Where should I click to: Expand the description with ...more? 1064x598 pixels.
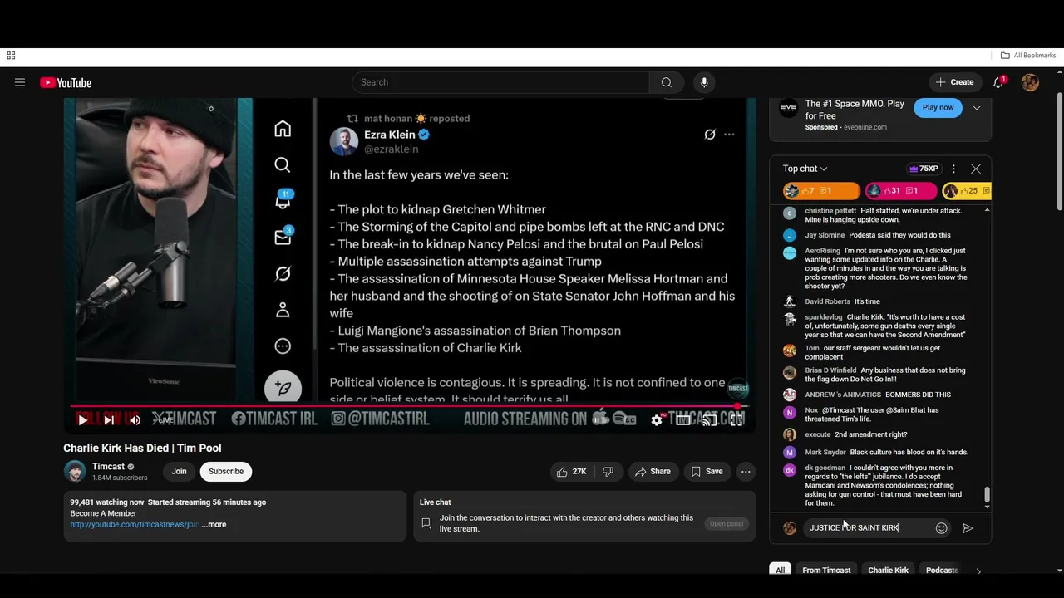click(214, 524)
